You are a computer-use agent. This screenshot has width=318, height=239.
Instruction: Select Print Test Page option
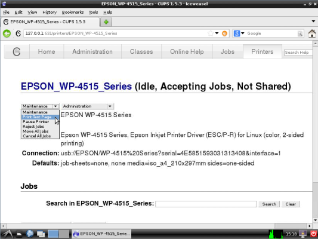(x=40, y=117)
